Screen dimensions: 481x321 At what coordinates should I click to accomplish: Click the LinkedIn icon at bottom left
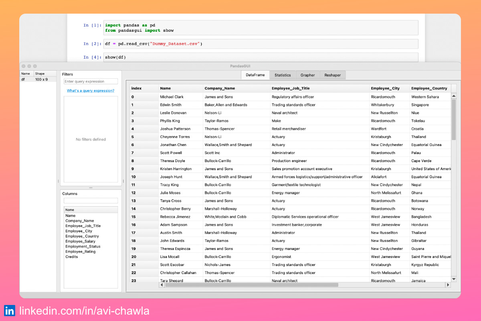tap(9, 311)
